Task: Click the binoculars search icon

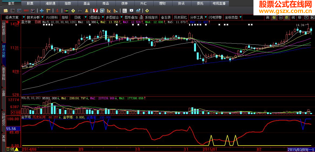Action: coord(80,11)
